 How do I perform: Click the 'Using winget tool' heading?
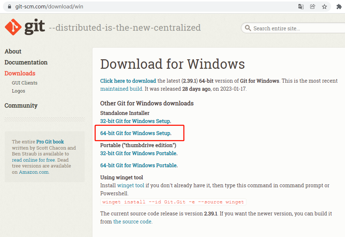coord(122,177)
